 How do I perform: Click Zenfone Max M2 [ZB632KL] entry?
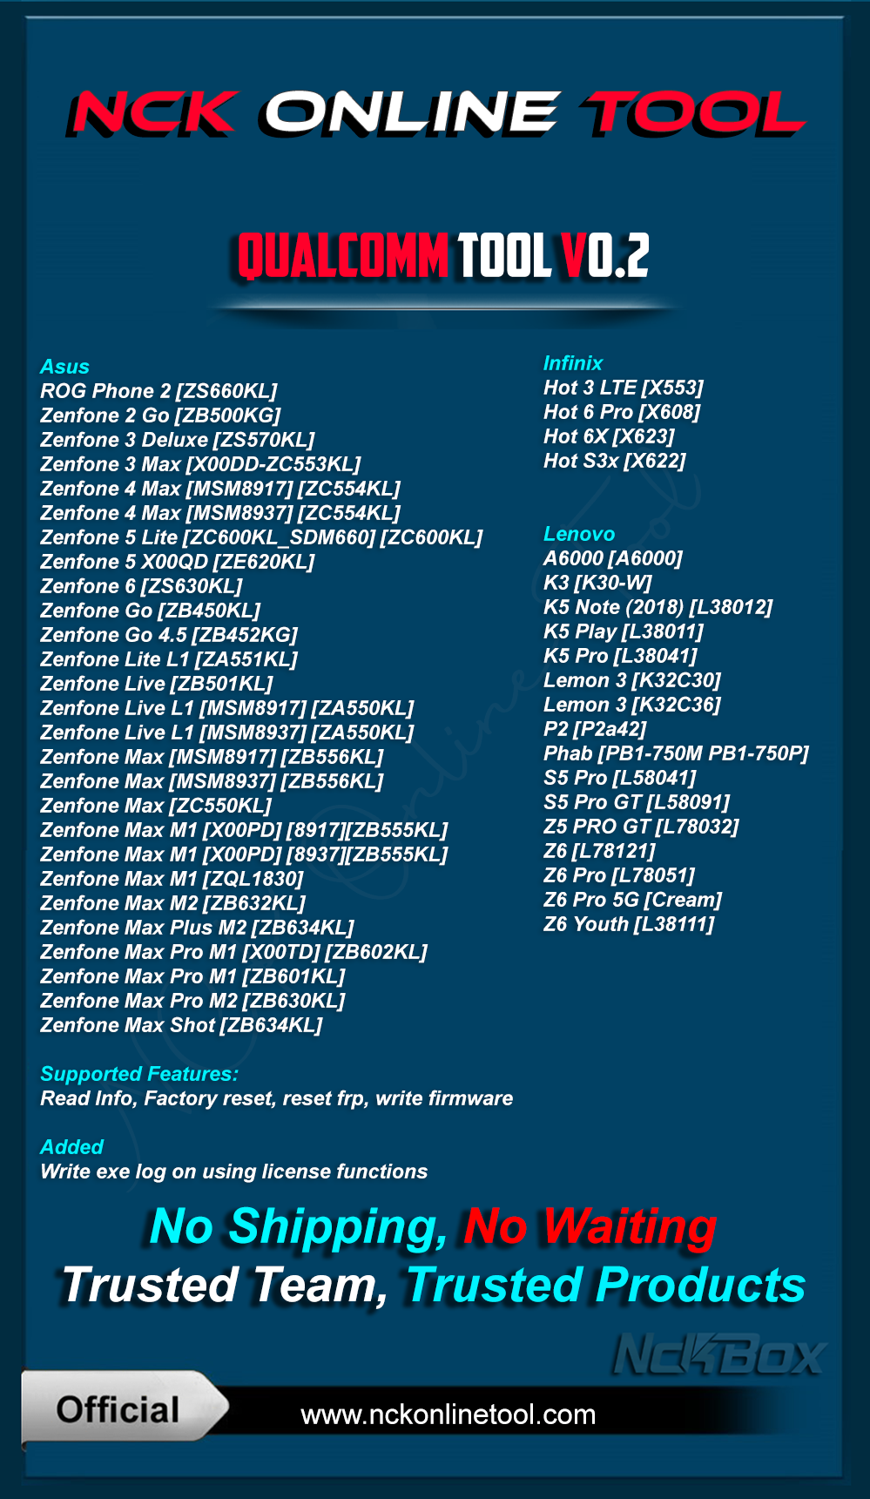(172, 903)
